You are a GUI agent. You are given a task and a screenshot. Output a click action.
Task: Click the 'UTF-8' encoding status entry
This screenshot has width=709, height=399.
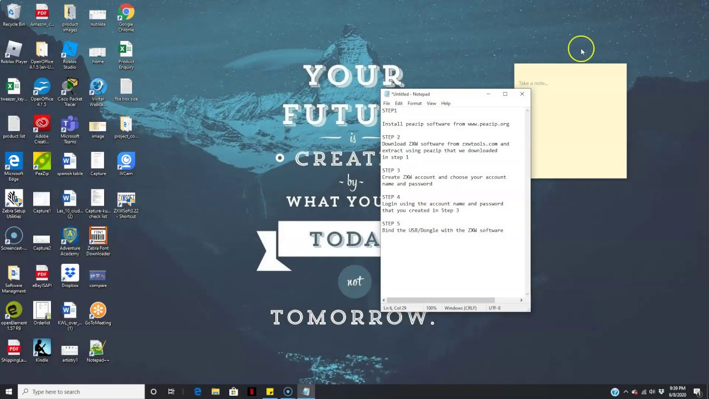[x=495, y=308]
